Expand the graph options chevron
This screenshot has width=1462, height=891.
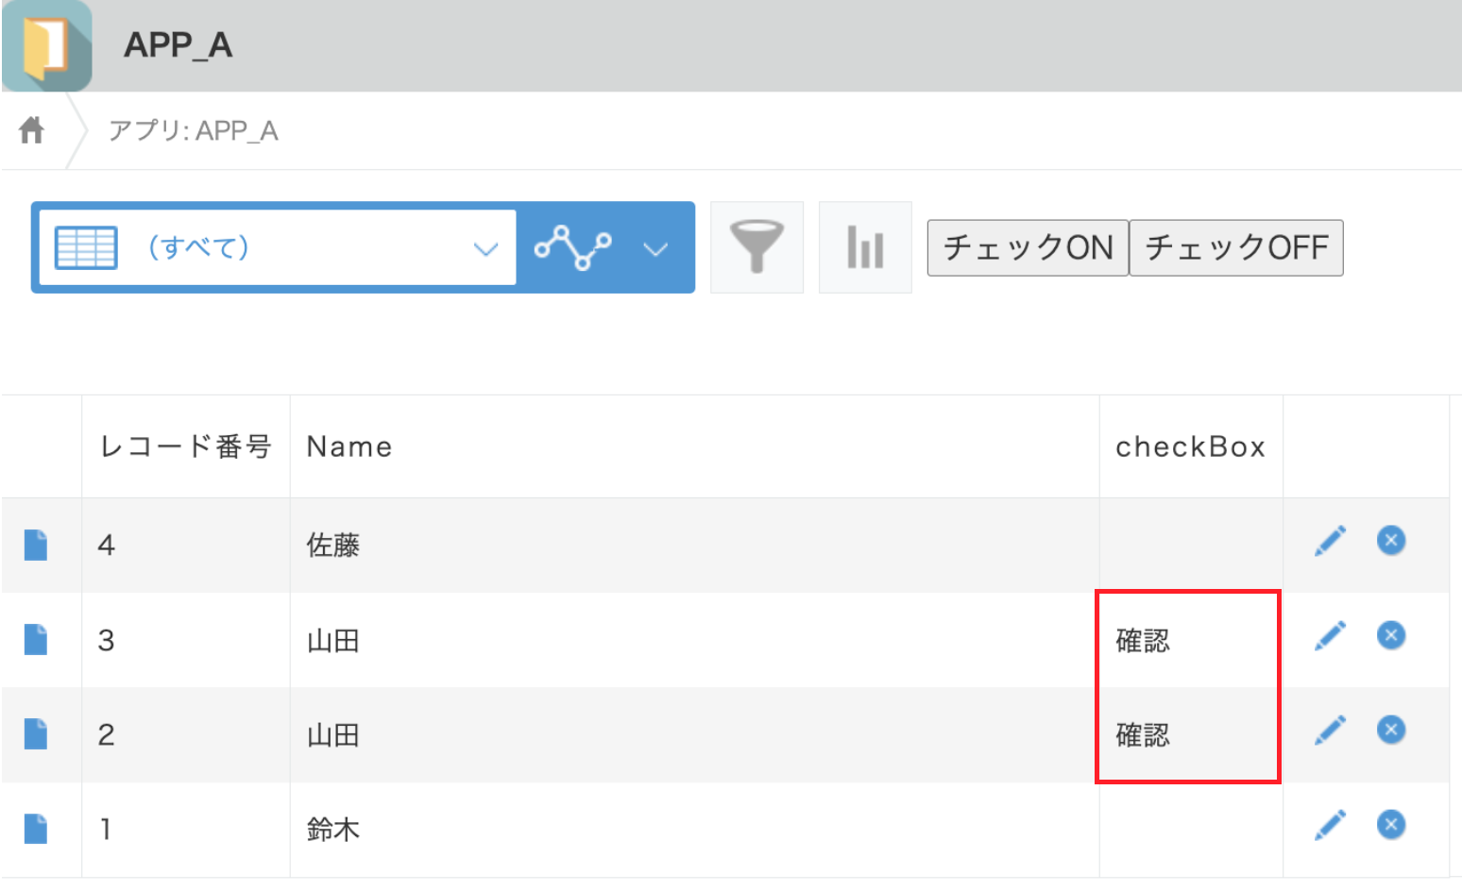coord(655,247)
